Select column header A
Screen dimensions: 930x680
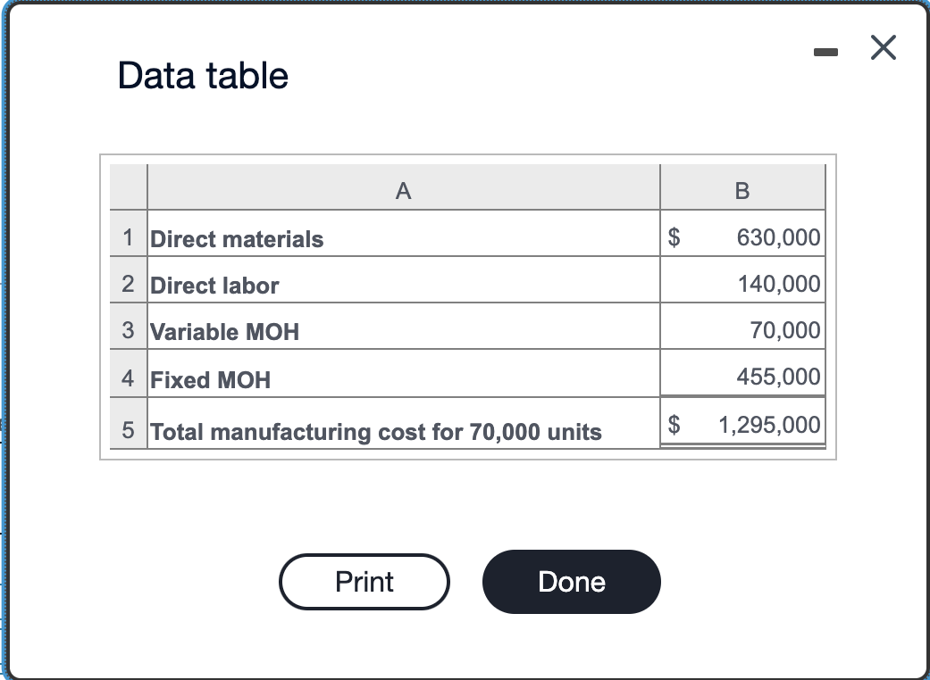[x=403, y=190]
